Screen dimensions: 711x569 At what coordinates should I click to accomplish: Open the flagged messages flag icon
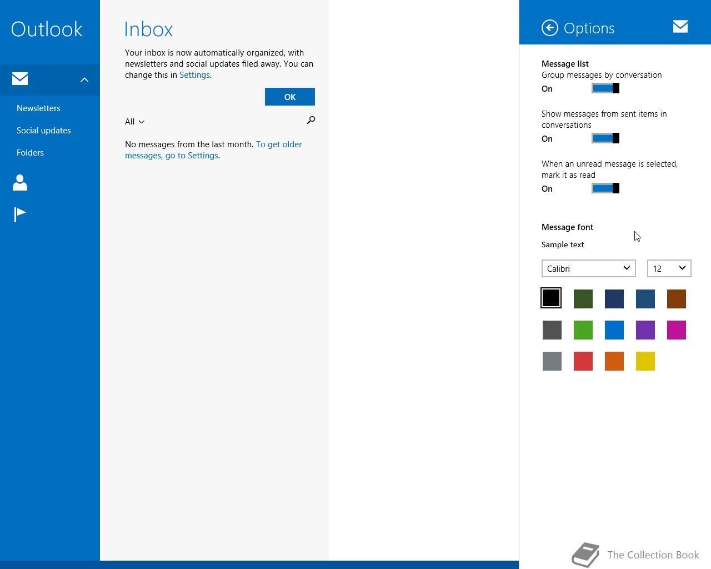pyautogui.click(x=20, y=214)
